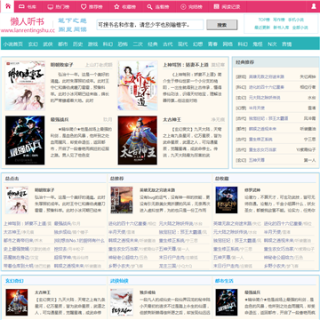Open 推荐榜 with the heart icon
The height and width of the screenshot is (320, 320).
[x=92, y=7]
